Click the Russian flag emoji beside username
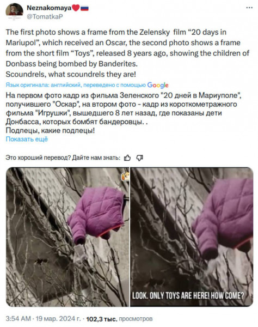This screenshot has width=258, height=327. point(84,8)
